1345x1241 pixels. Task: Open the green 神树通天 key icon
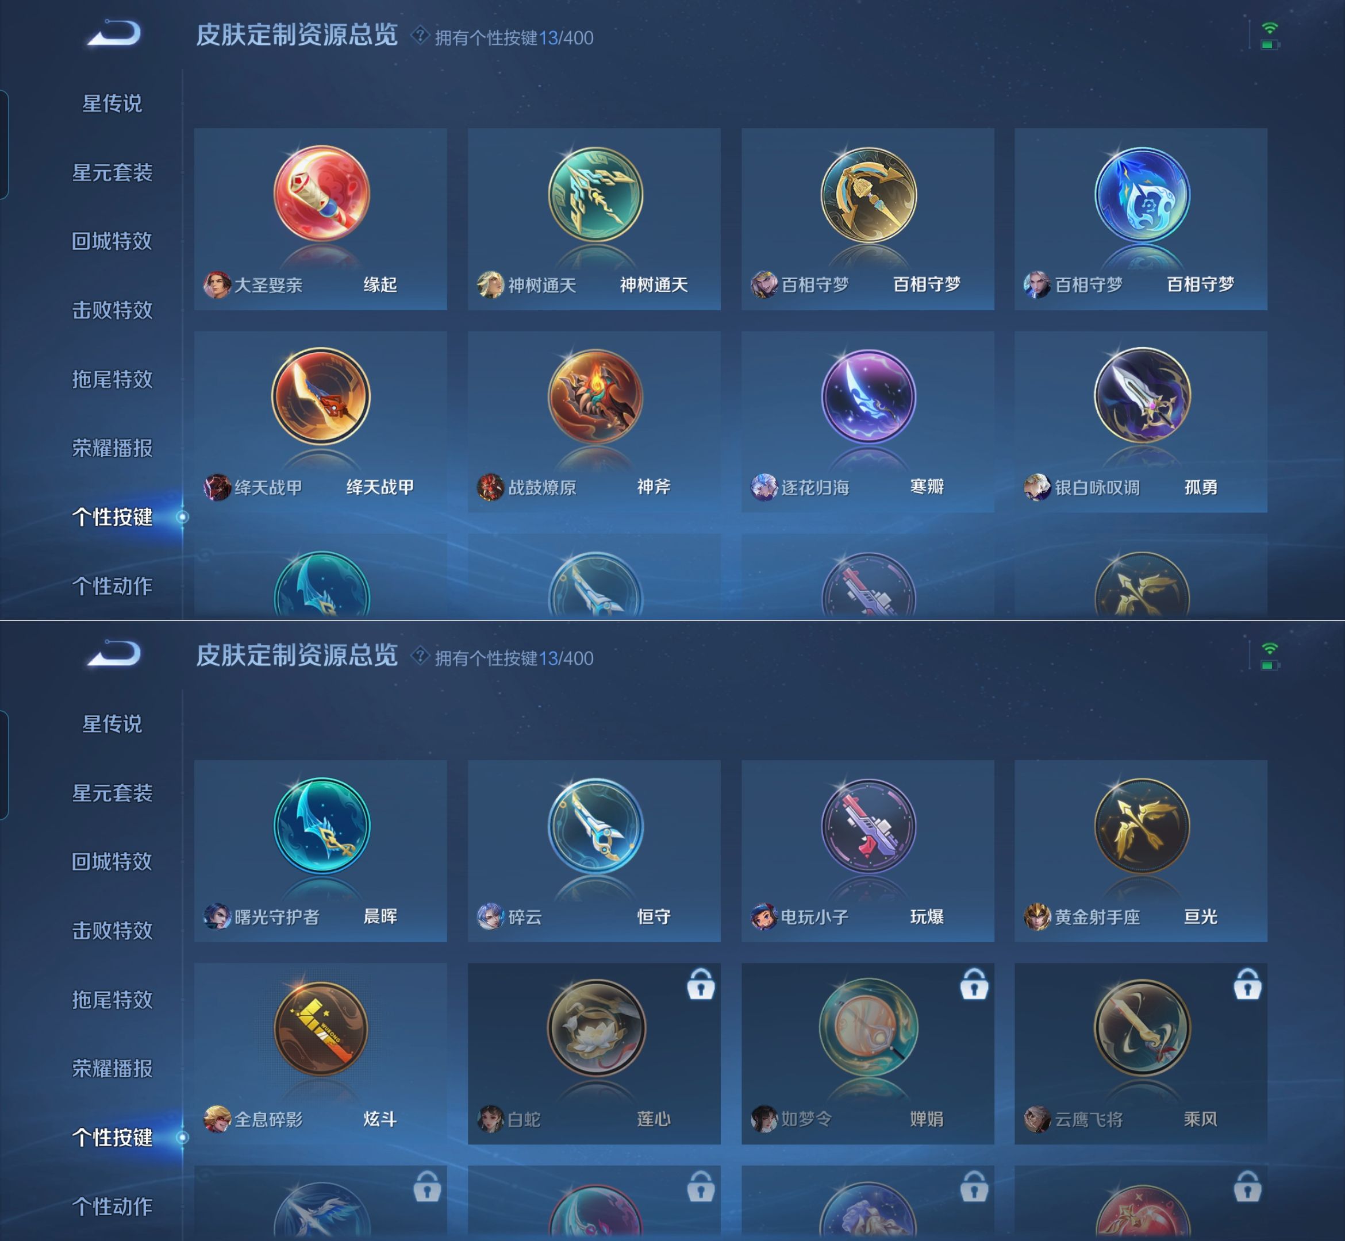click(x=595, y=194)
